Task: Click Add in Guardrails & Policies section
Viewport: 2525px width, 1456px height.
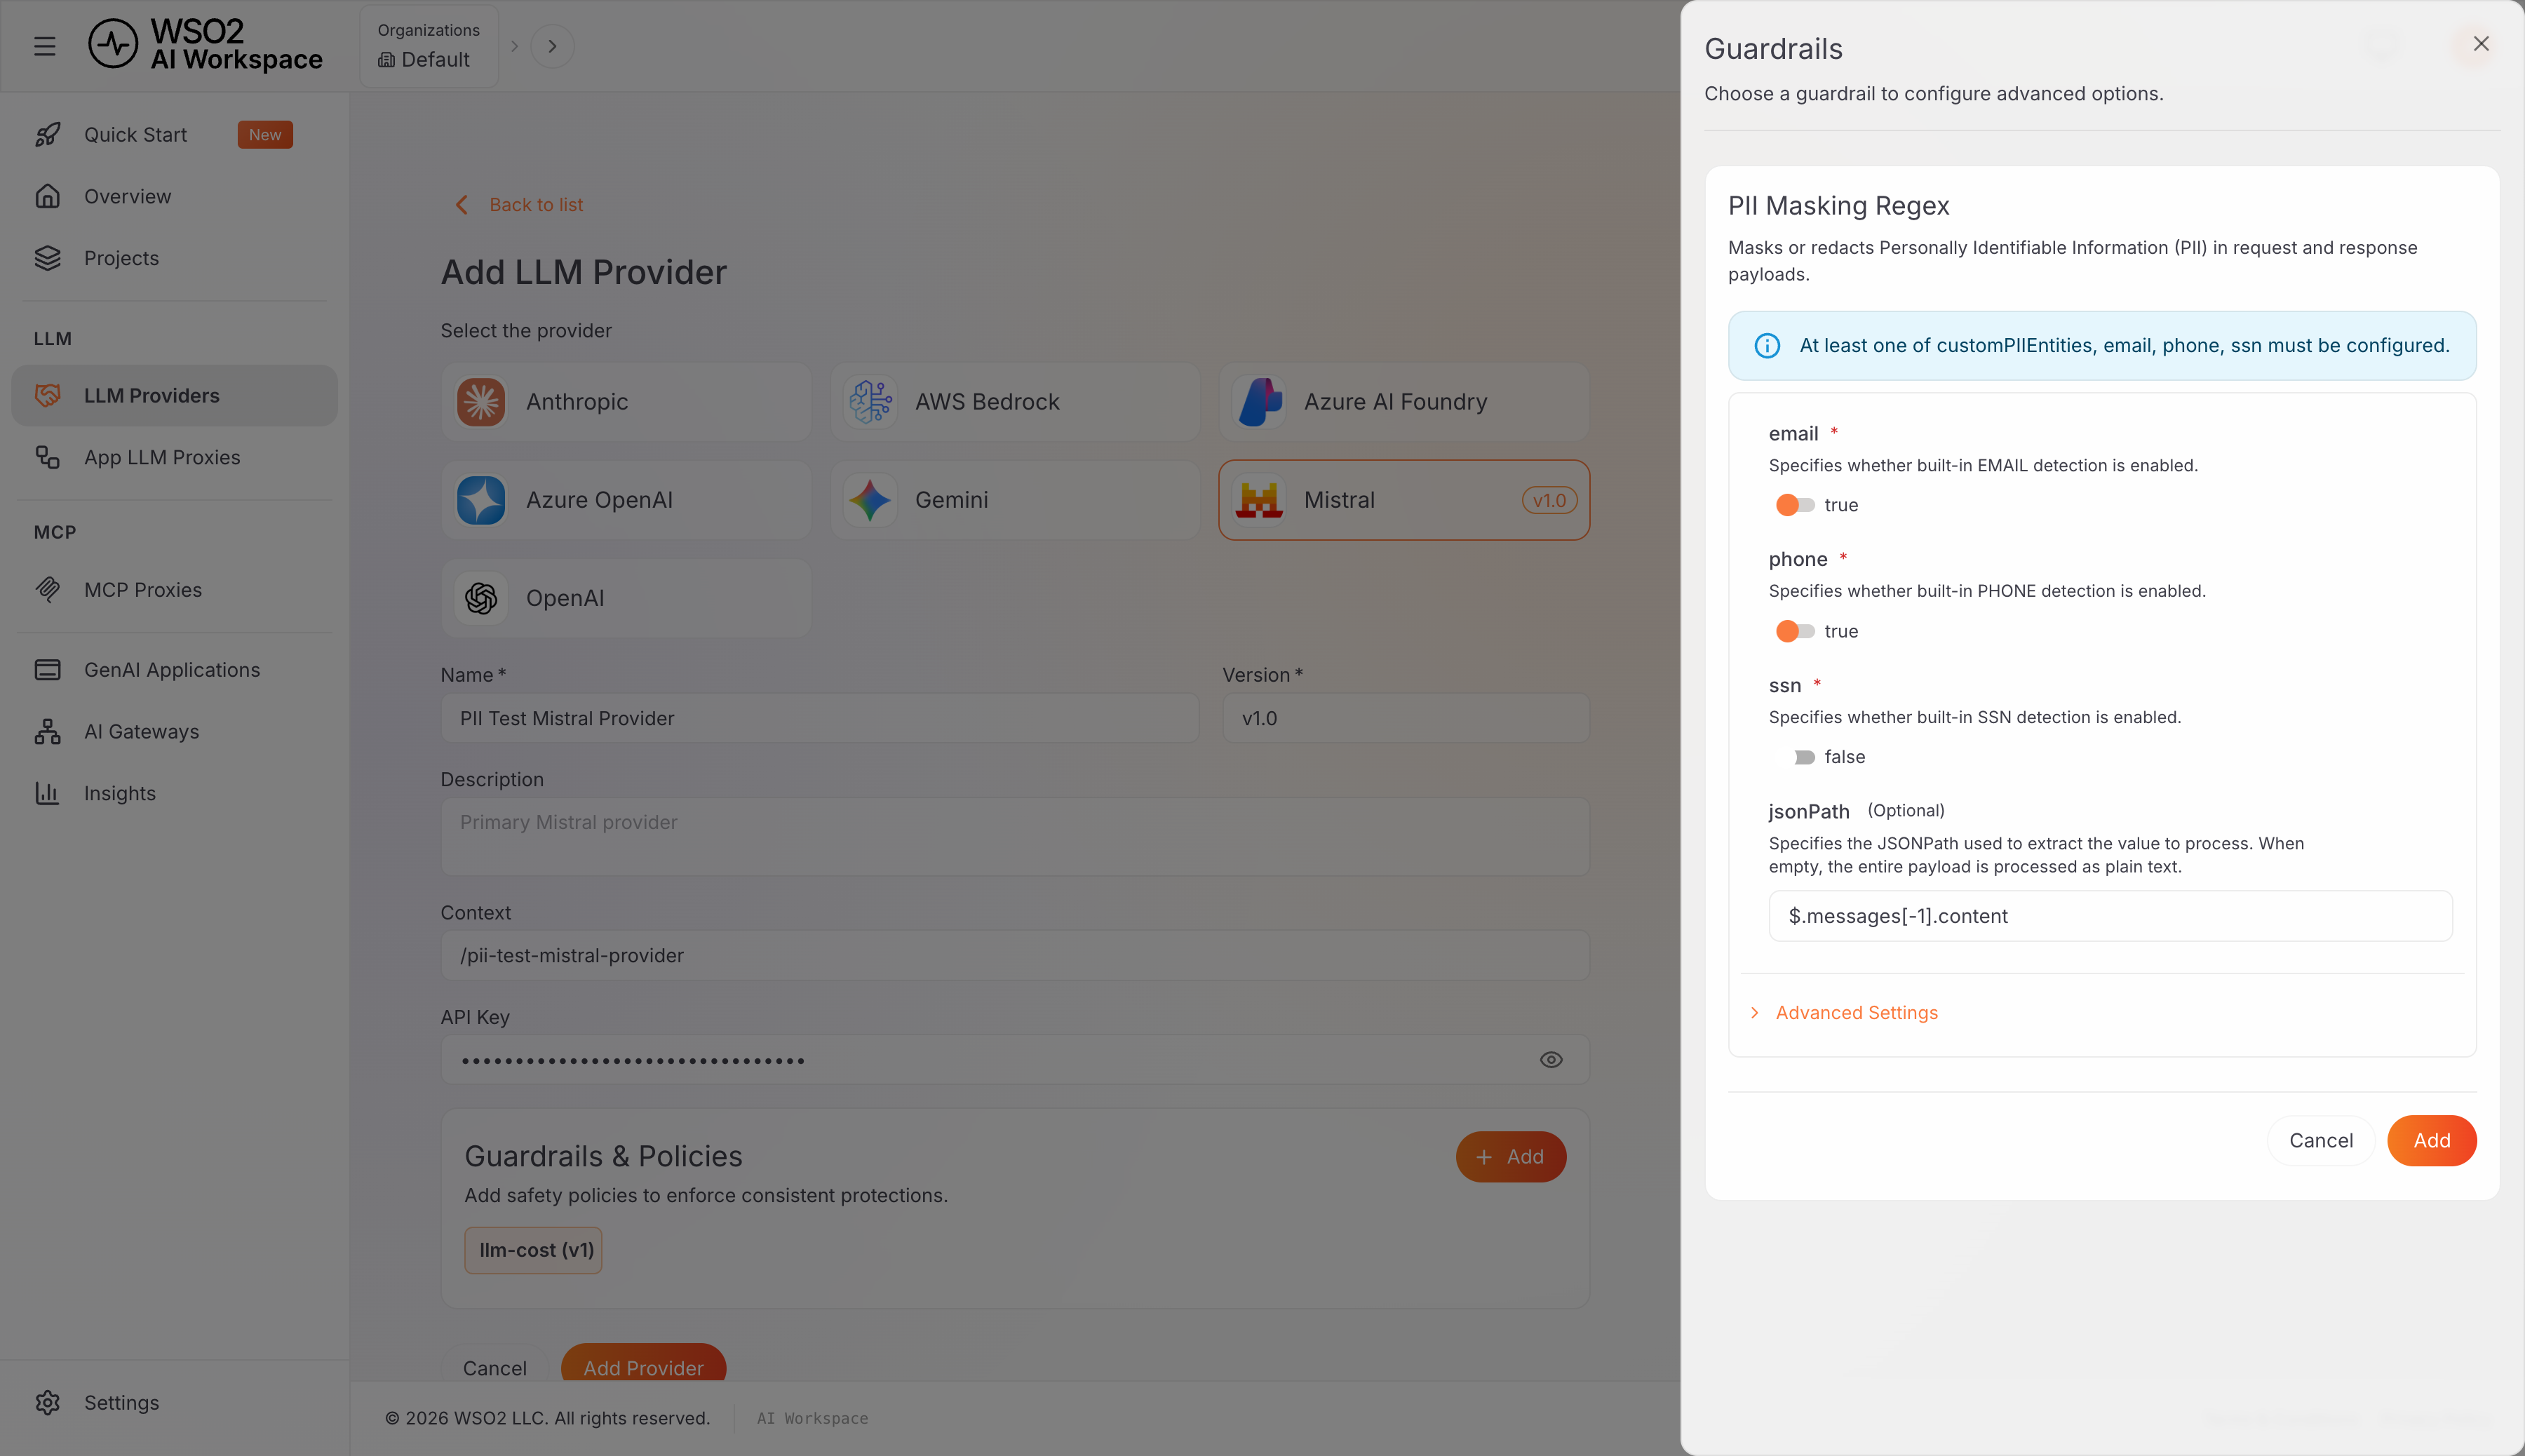Action: tap(1510, 1157)
